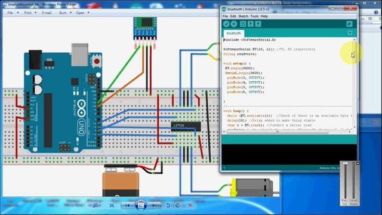Click the Photo Viewer zoom magnifier button
Image resolution: width=382 pixels, height=215 pixels.
pyautogui.click(x=97, y=205)
